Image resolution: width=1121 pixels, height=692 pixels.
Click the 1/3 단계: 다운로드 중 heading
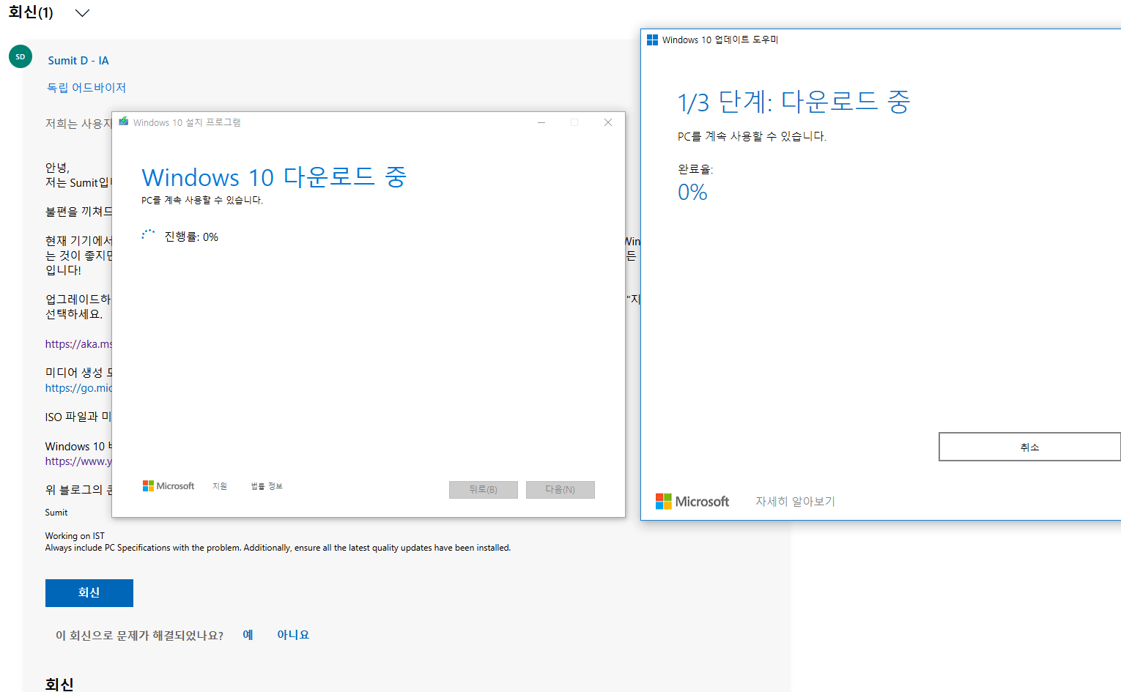click(793, 102)
